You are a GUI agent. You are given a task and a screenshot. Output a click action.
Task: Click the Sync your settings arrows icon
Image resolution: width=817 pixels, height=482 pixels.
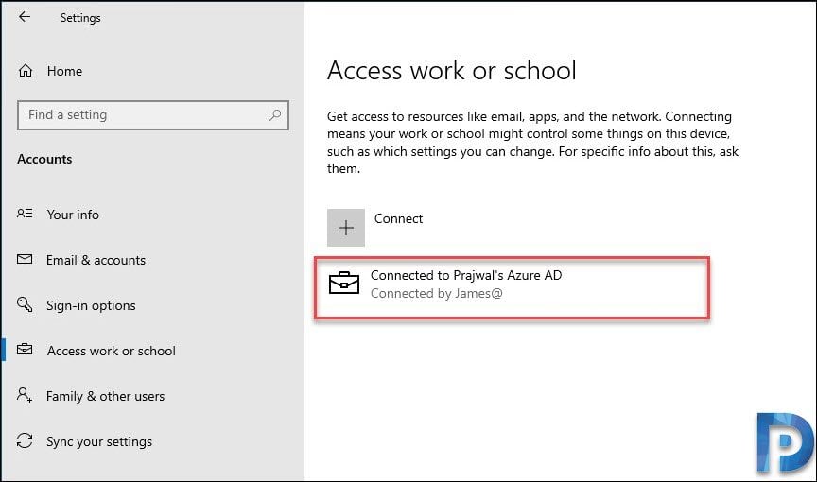tap(25, 440)
